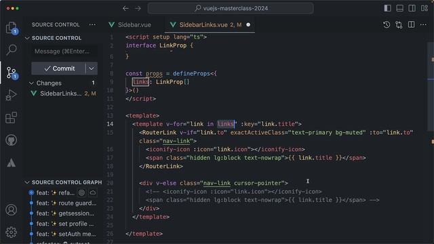Open changed file SidebarLinks... 2, M
Screen dimensions: 434x244
(x=63, y=94)
